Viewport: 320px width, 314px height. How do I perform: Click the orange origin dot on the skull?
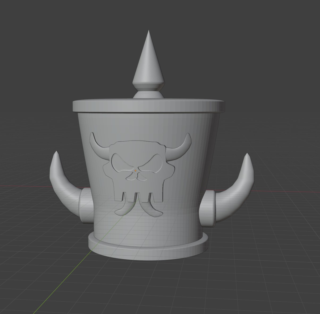coord(135,171)
